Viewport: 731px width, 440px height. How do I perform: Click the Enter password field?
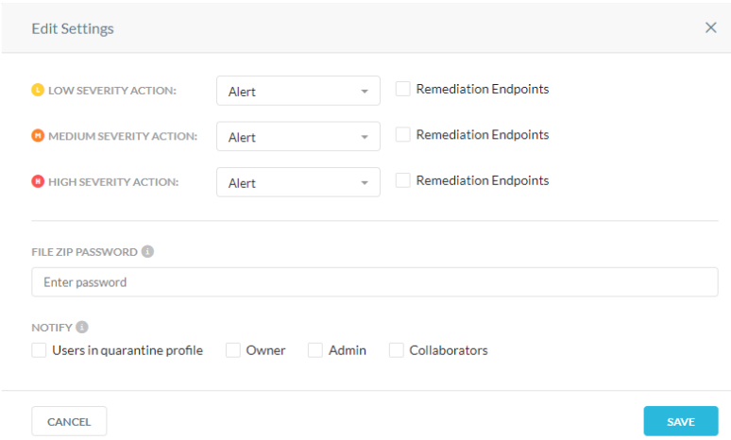coord(375,282)
